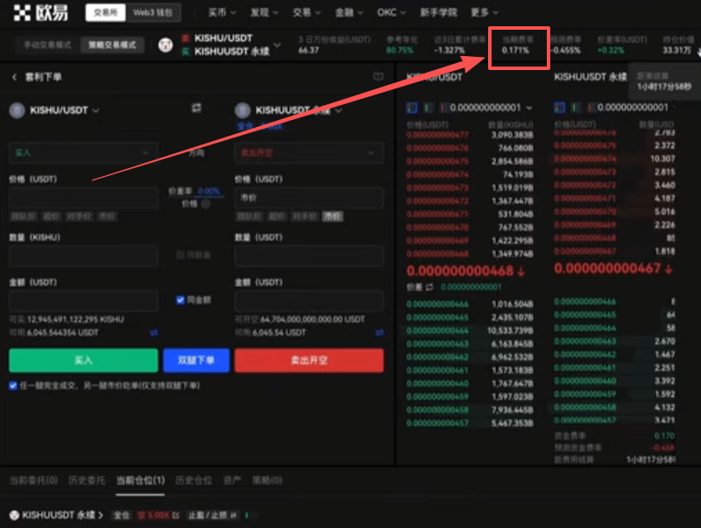Image resolution: width=701 pixels, height=528 pixels.
Task: Expand the 金融 menu
Action: point(349,12)
